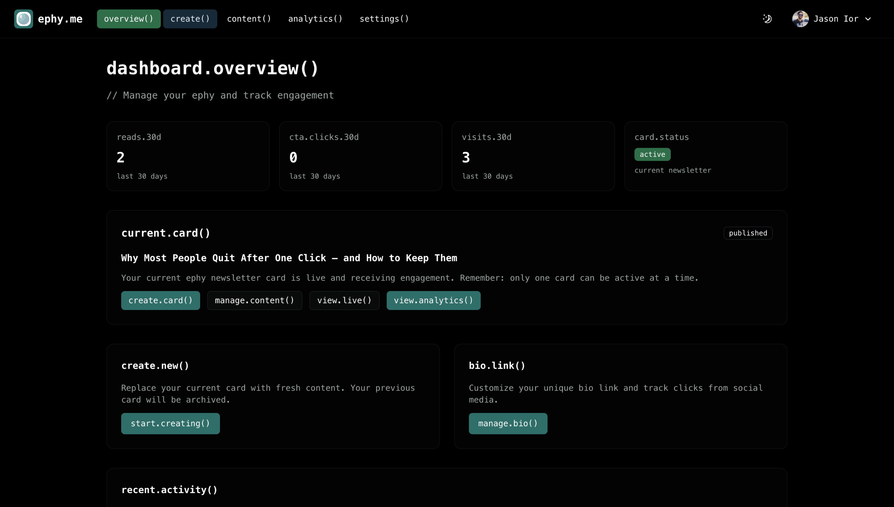Viewport: 894px width, 507px height.
Task: Toggle dark mode moon icon
Action: [767, 19]
